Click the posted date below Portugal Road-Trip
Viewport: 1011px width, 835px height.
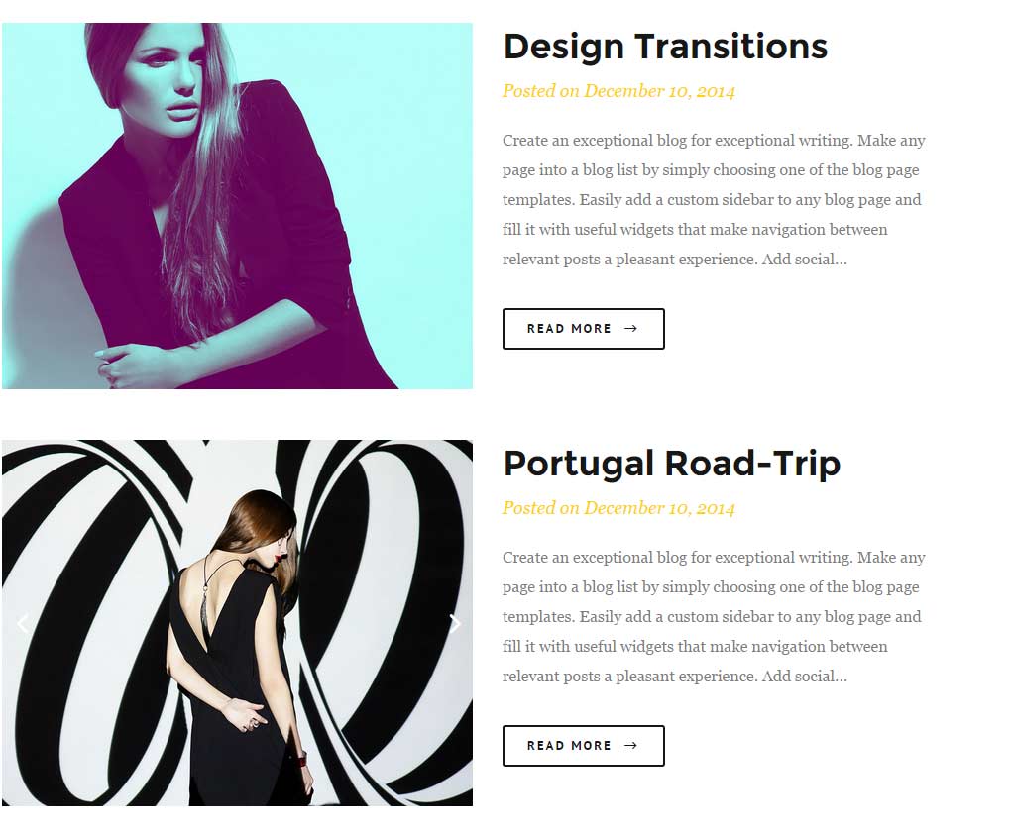coord(618,508)
